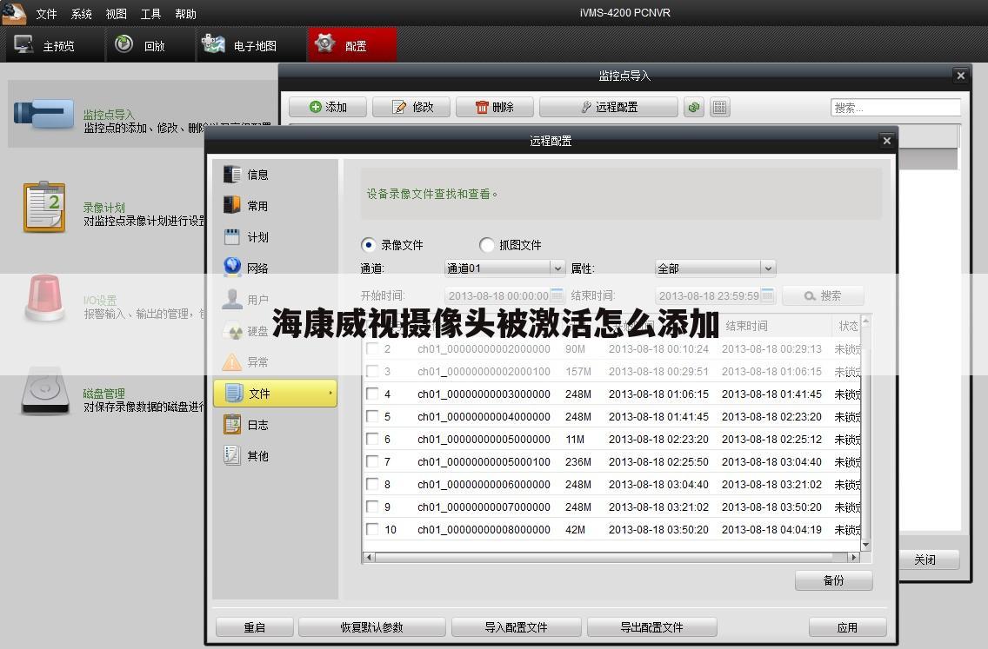988x649 pixels.
Task: Click the 修改 modify button
Action: click(411, 107)
